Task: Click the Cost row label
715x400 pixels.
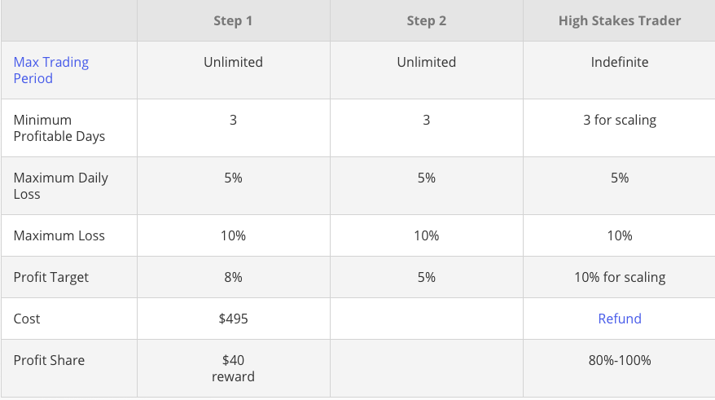Action: [x=27, y=319]
